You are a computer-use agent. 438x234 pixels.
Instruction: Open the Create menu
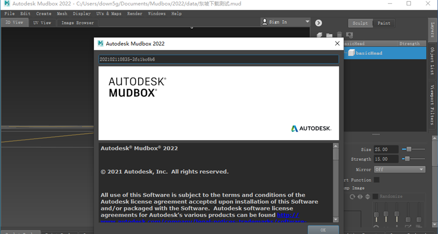44,14
